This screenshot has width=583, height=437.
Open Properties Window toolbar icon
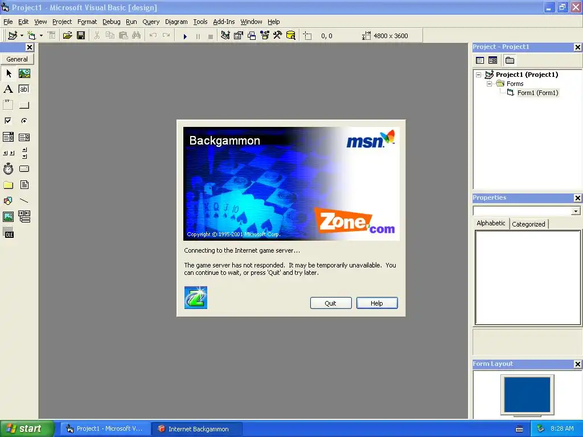pos(239,36)
